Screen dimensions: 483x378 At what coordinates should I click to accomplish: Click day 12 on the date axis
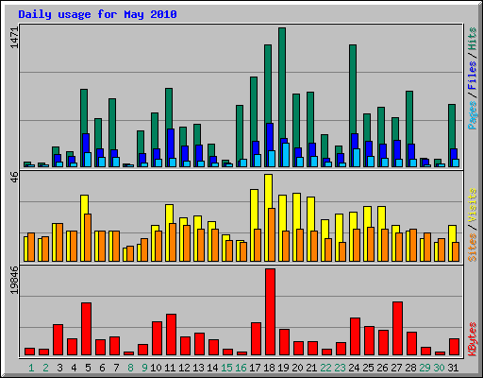click(184, 368)
